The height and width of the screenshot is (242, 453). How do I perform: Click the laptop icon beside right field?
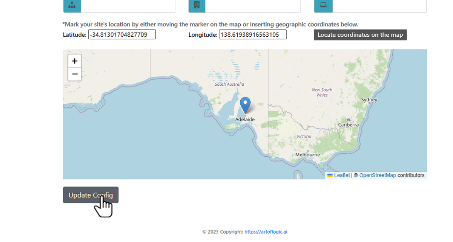pos(323,5)
